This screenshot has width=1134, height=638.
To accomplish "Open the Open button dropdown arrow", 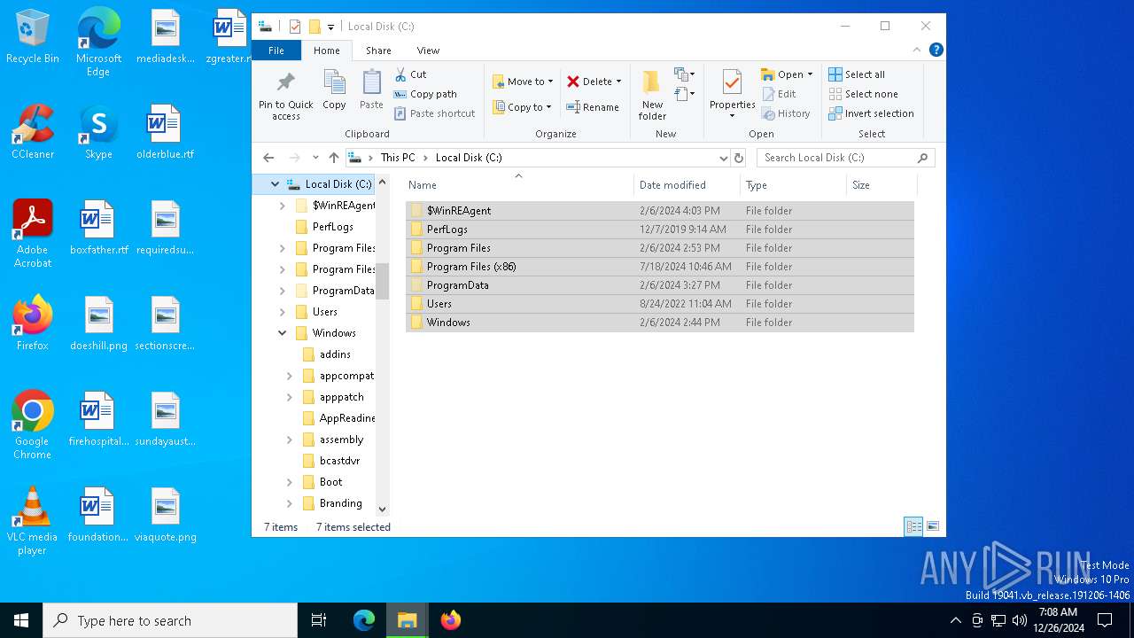I will tap(810, 74).
